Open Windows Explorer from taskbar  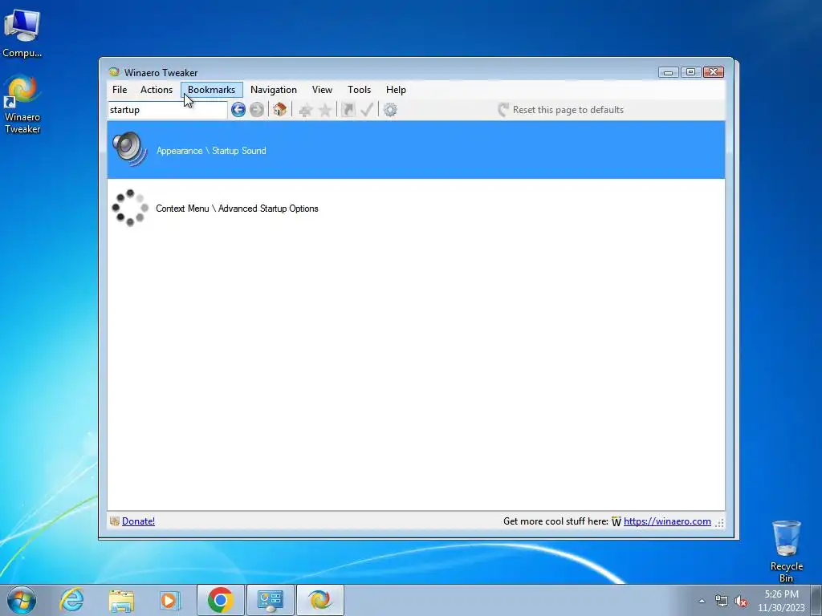pos(121,600)
